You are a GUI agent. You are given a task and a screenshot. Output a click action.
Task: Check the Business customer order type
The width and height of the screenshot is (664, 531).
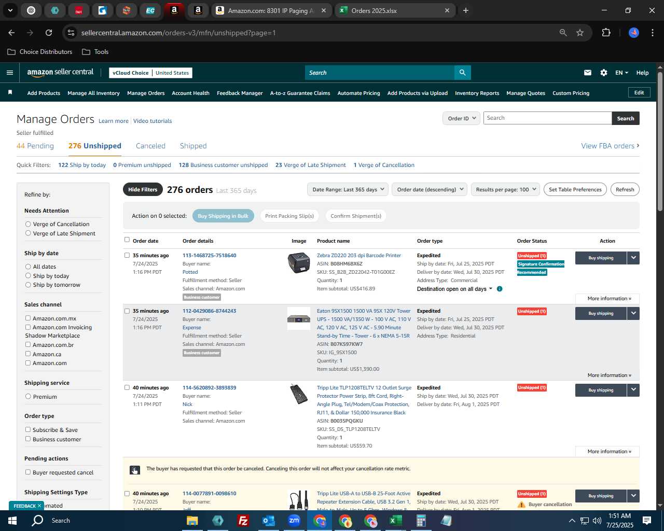[28, 439]
